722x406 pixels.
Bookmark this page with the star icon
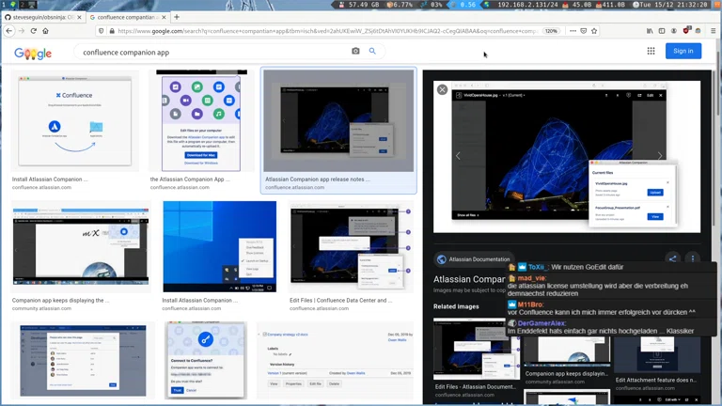(593, 31)
